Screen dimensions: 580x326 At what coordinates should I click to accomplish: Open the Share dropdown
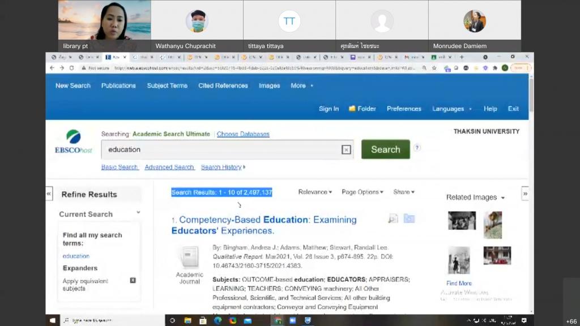point(404,192)
